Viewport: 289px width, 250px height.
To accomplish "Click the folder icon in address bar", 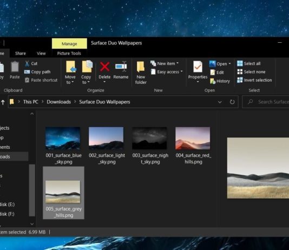I will pyautogui.click(x=12, y=102).
